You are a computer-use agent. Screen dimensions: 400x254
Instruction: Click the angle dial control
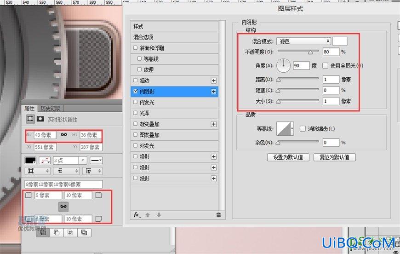tap(283, 65)
